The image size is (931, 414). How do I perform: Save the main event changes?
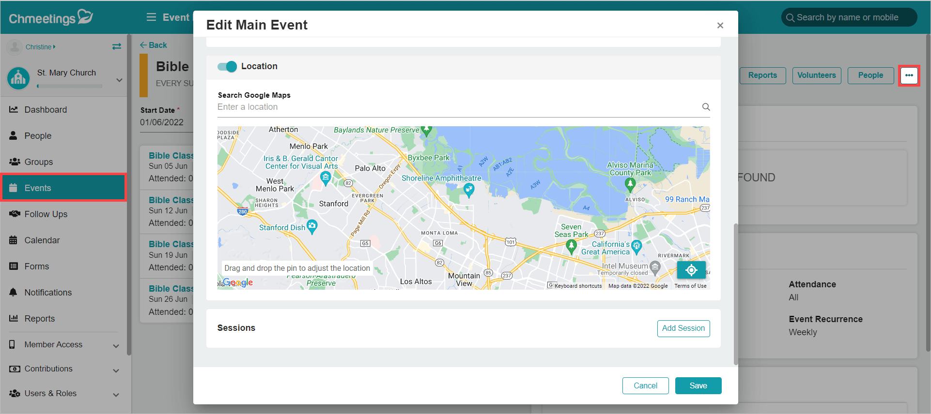[x=698, y=386]
